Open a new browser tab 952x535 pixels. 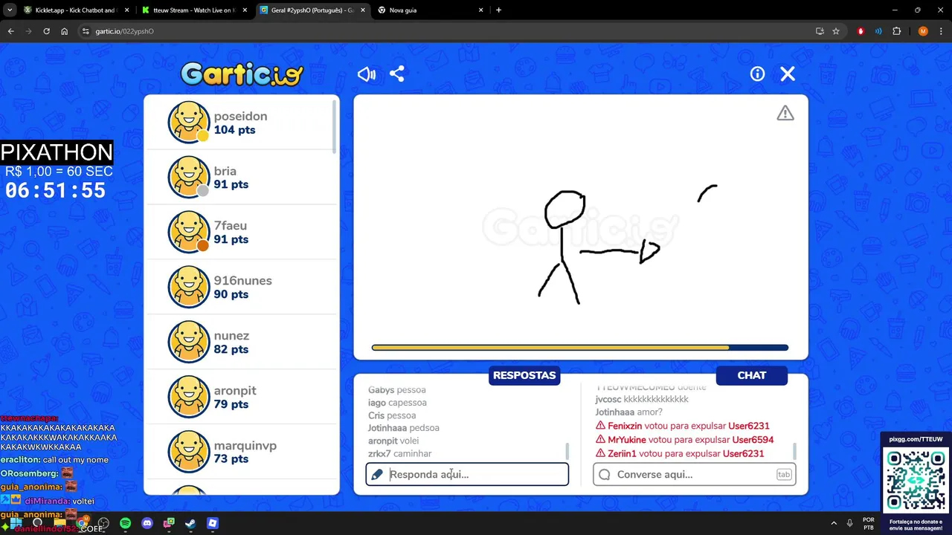coord(498,10)
